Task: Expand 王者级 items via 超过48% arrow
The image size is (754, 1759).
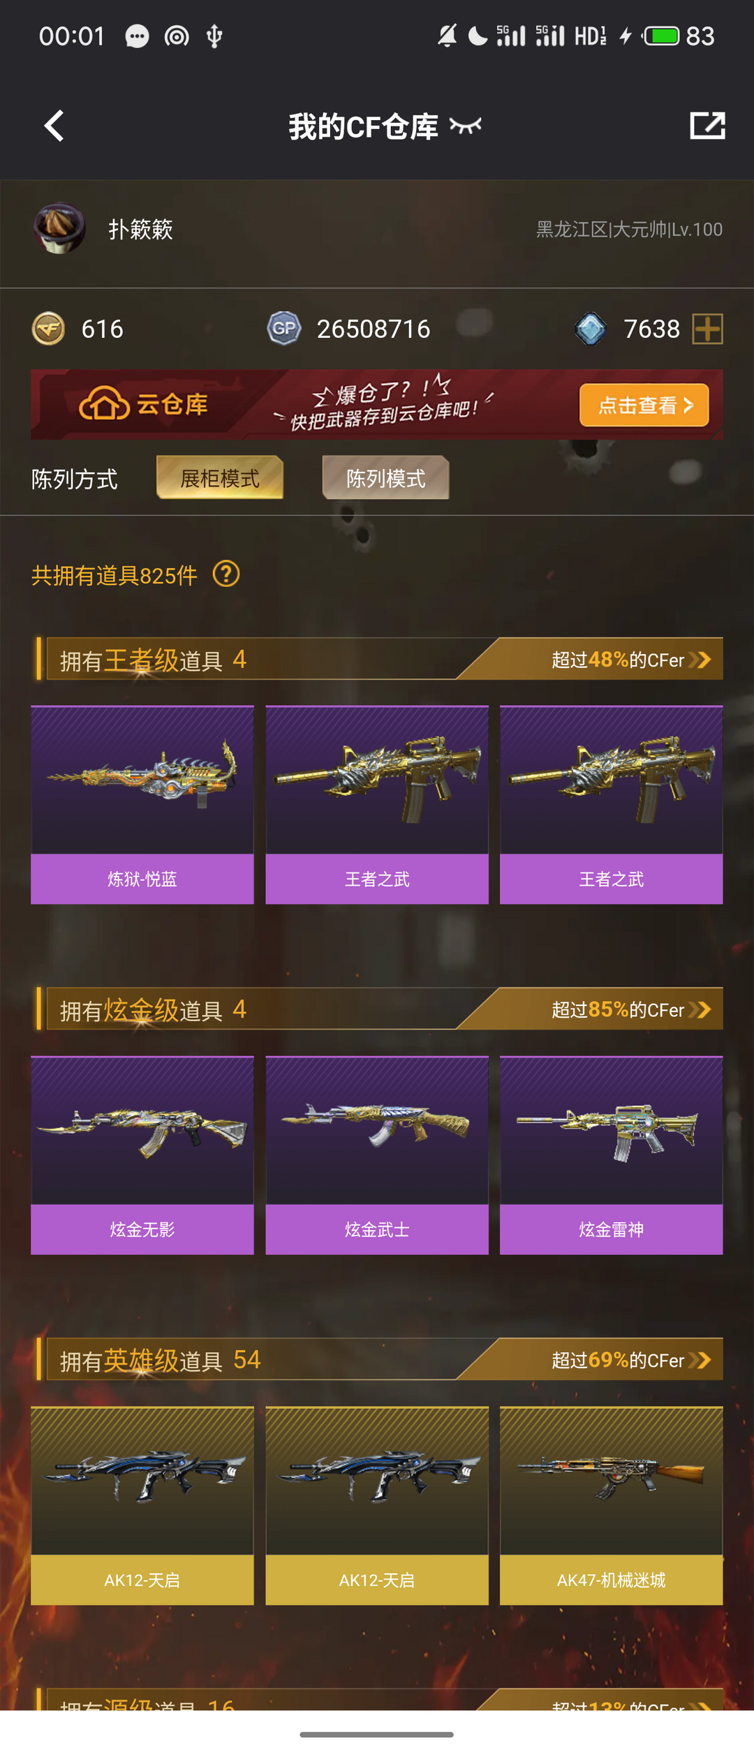Action: (x=700, y=660)
